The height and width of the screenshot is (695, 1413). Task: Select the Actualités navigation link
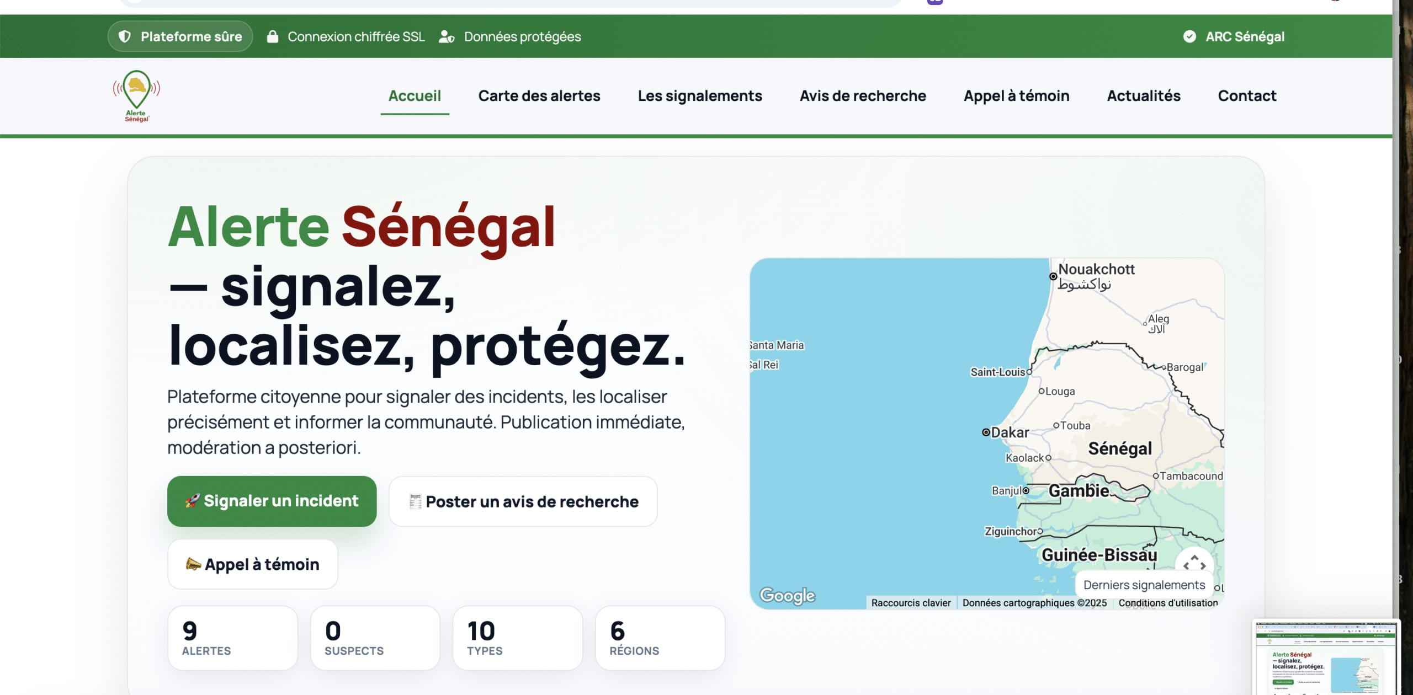(x=1143, y=96)
